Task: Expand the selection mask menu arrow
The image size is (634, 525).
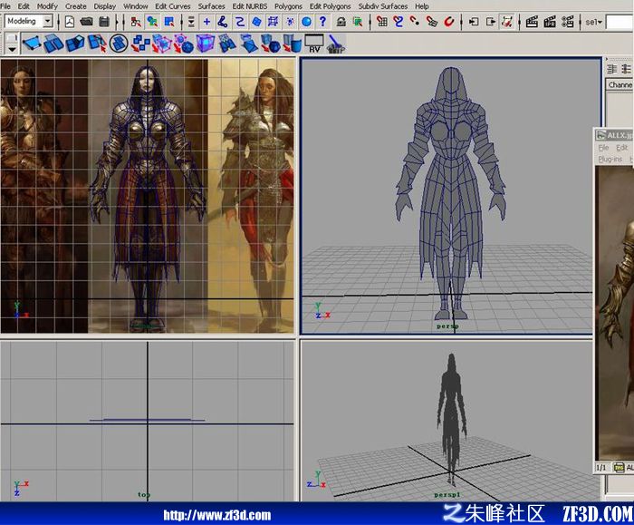Action: tap(191, 22)
